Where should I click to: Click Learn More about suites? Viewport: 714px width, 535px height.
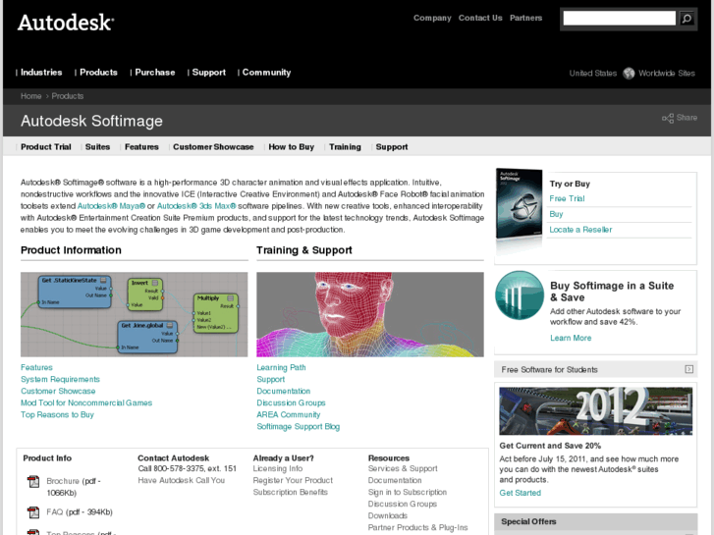(x=571, y=338)
